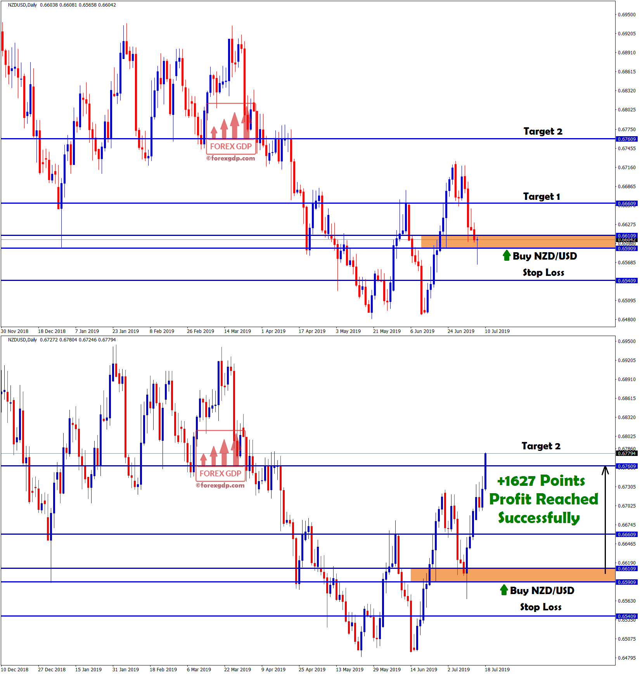This screenshot has height=674, width=640.
Task: Click the 0.67794 current price tag in the bottom chart
Action: pyautogui.click(x=626, y=453)
